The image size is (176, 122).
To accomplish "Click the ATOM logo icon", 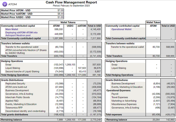I will (5, 4).
